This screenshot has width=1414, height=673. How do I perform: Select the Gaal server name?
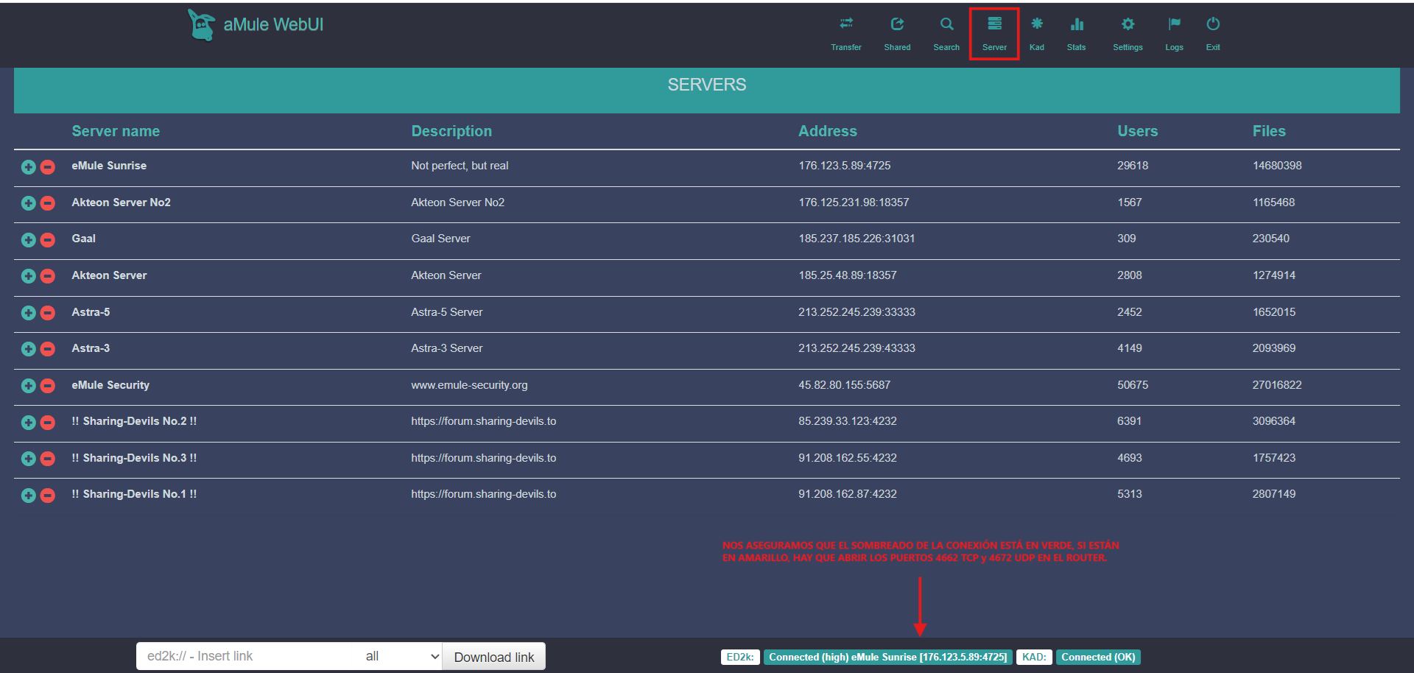[83, 239]
